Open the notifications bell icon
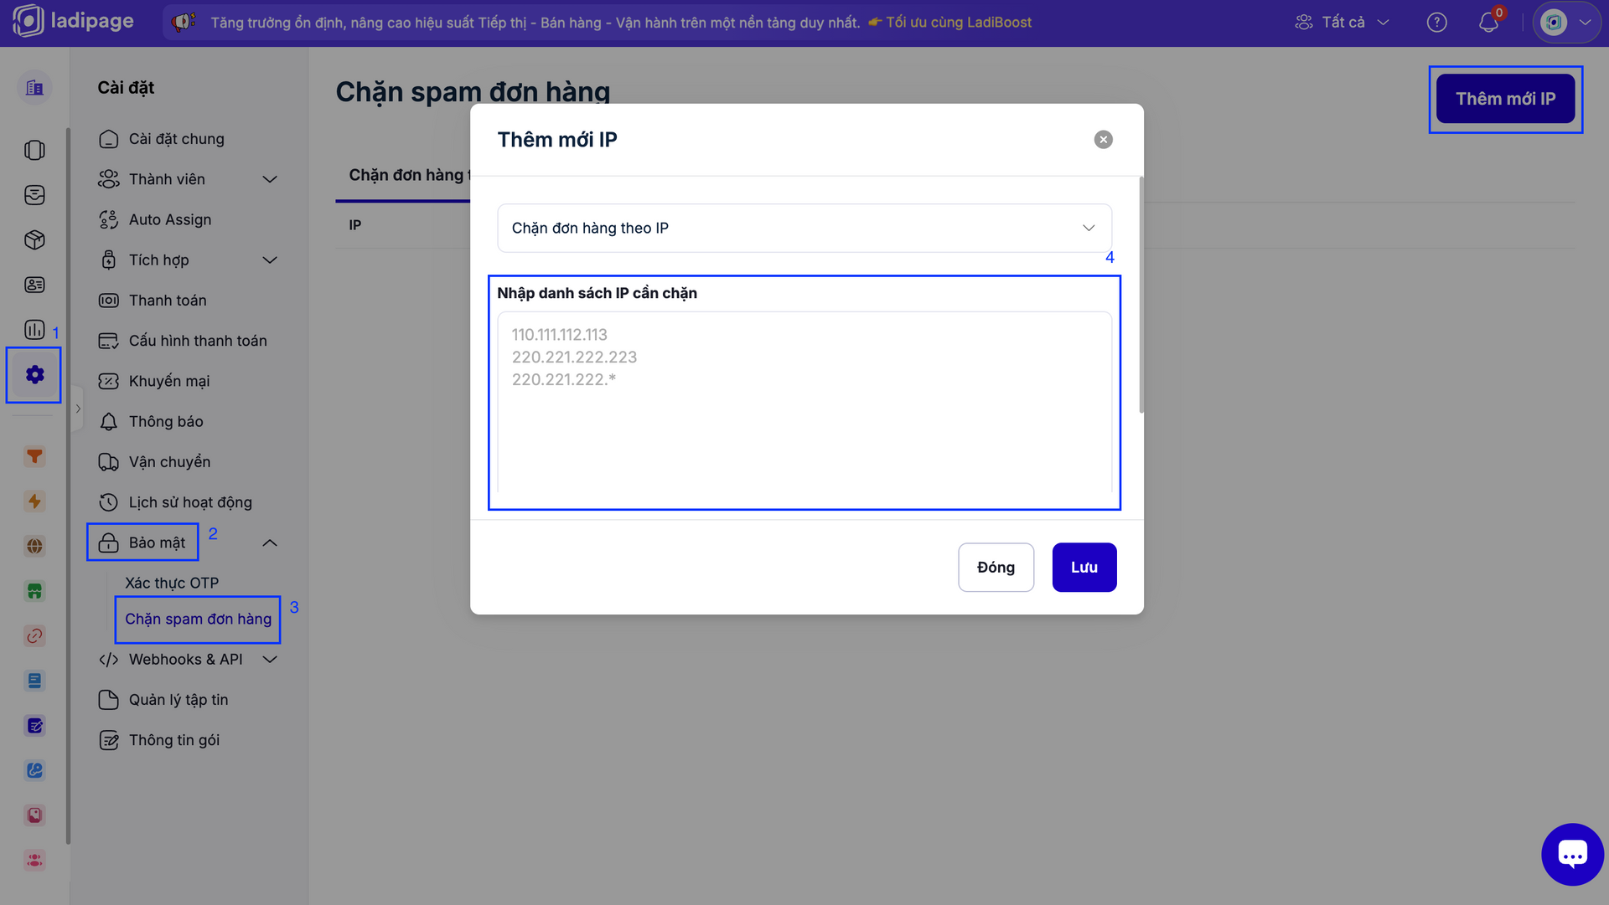This screenshot has width=1609, height=905. [1488, 23]
